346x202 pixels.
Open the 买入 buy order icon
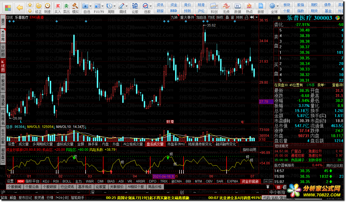58,8
